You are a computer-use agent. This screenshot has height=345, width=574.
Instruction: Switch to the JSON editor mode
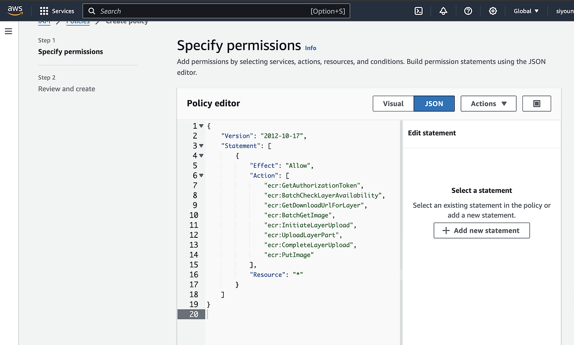(434, 104)
